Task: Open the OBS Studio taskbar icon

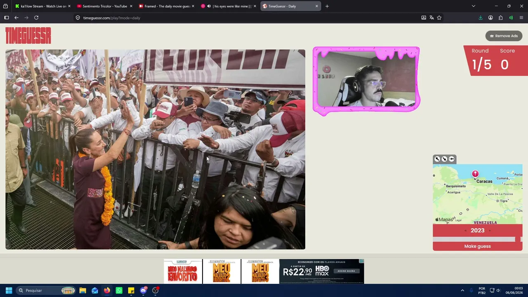Action: 156,290
